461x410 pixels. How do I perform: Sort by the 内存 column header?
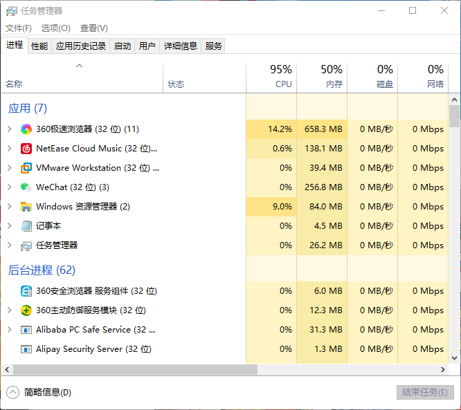click(x=322, y=78)
